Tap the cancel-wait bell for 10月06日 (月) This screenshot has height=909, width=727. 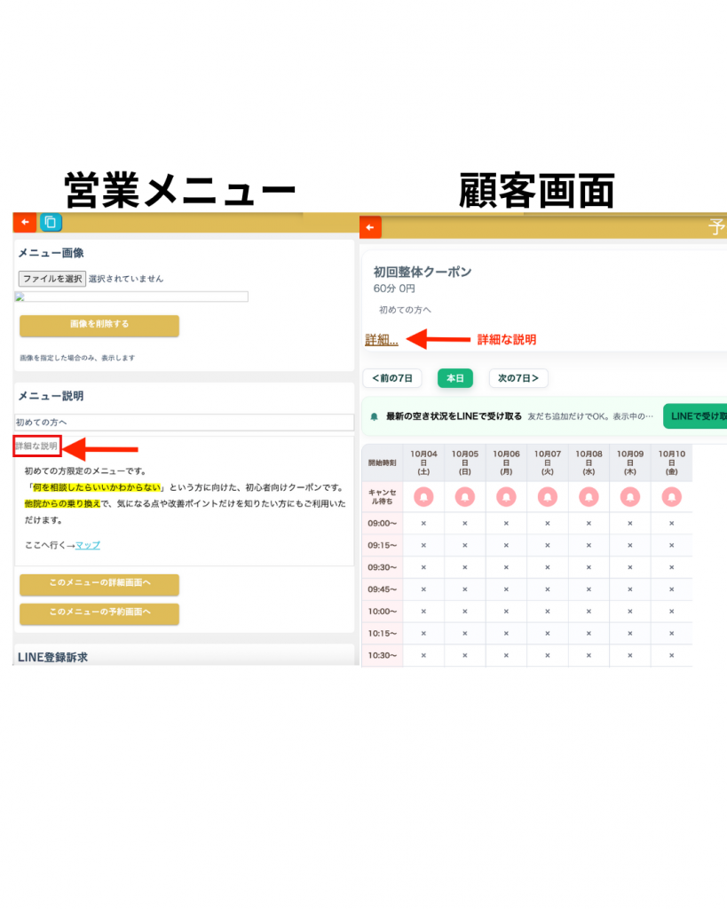506,496
